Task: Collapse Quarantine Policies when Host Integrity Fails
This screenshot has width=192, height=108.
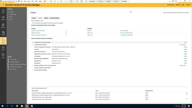Action: [33, 65]
